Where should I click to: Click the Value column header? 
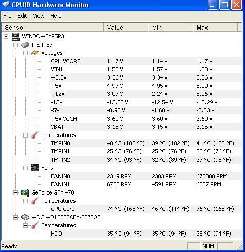[126, 27]
